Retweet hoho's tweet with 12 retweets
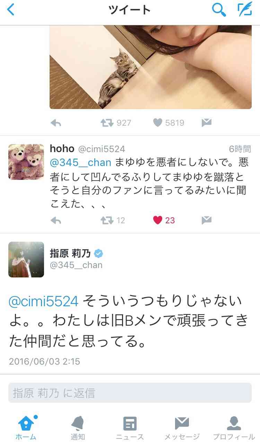This screenshot has height=442, width=260. [x=107, y=220]
